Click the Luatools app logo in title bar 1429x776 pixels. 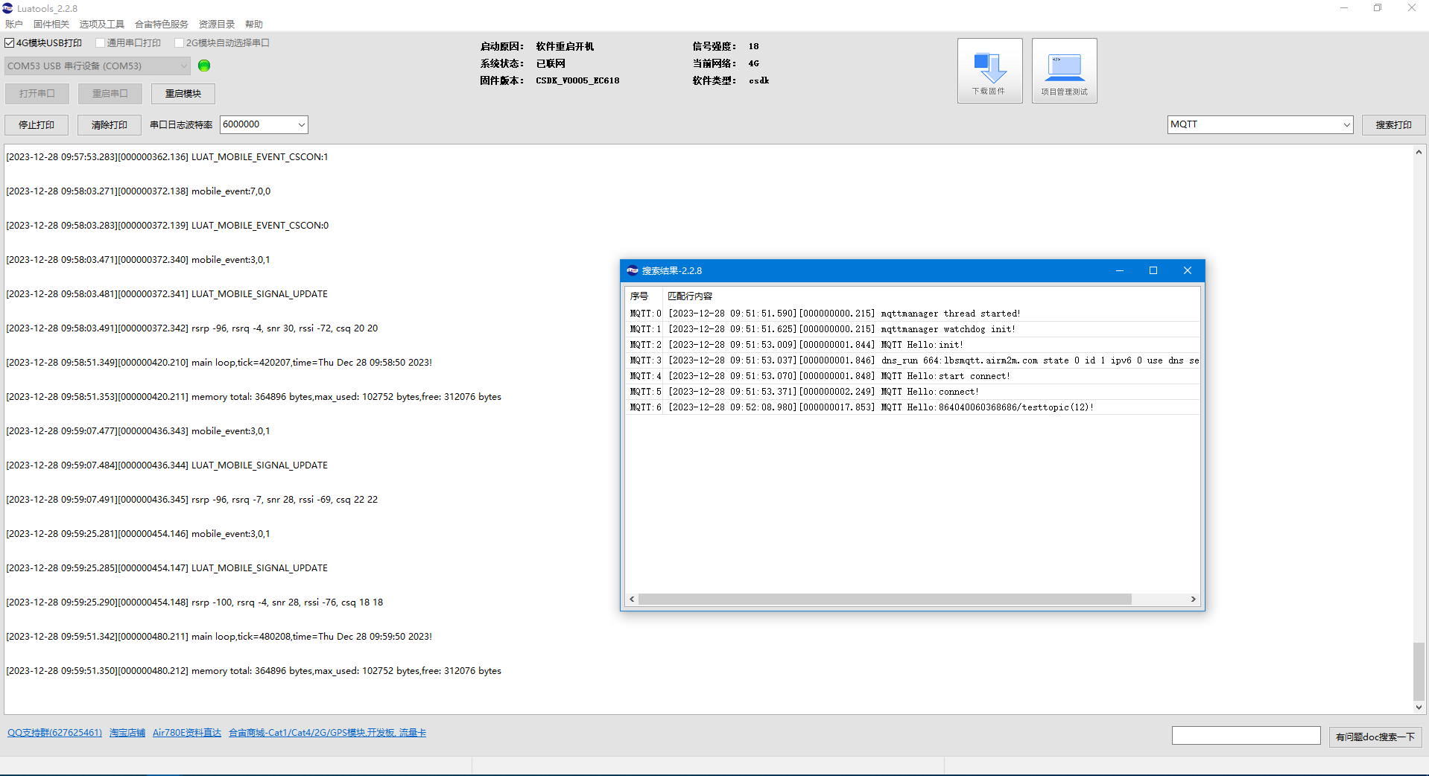tap(7, 8)
